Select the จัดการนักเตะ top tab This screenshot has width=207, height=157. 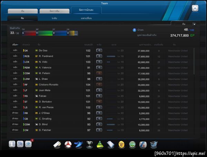(x=86, y=10)
